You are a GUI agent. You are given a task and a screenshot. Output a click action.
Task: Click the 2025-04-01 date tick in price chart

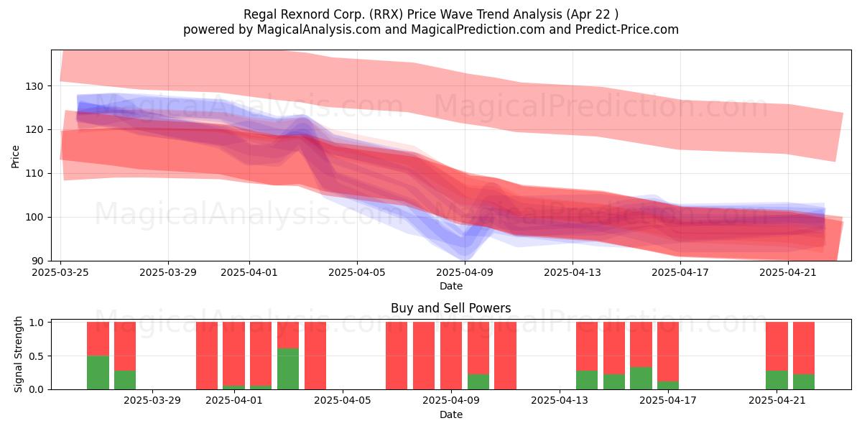click(249, 272)
